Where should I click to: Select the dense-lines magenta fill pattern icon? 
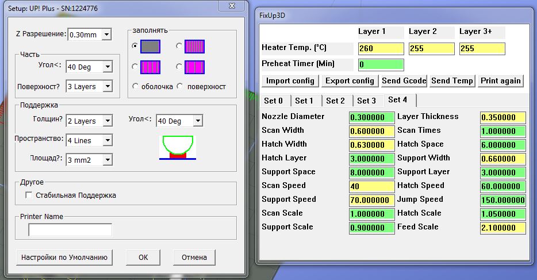194,47
